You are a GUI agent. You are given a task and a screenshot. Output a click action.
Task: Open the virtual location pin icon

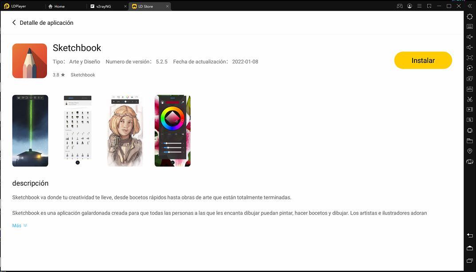tap(470, 151)
